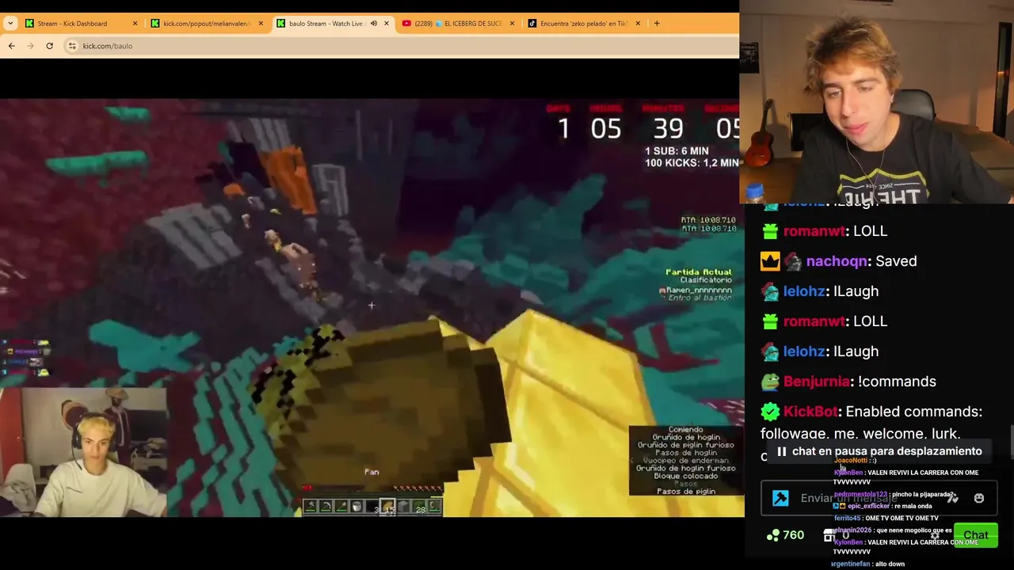This screenshot has height=570, width=1014.
Task: Reload the kick.com/baulo page
Action: [49, 46]
